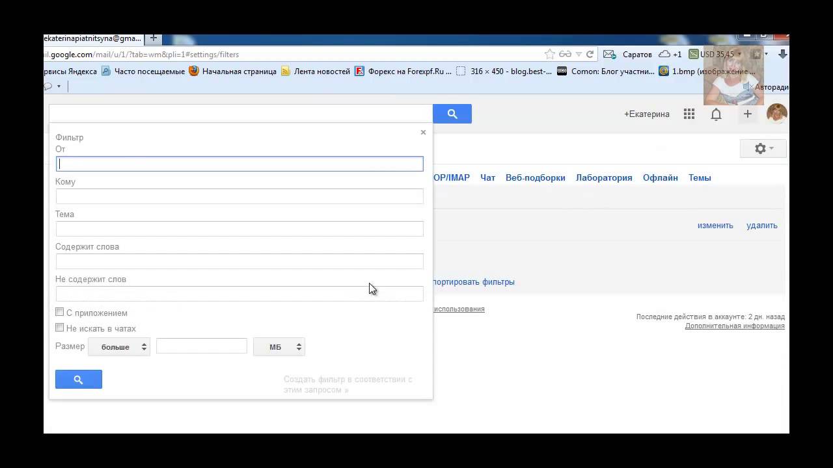Open the 316 × 450 blog.best bookmark
The width and height of the screenshot is (833, 468).
pos(504,71)
